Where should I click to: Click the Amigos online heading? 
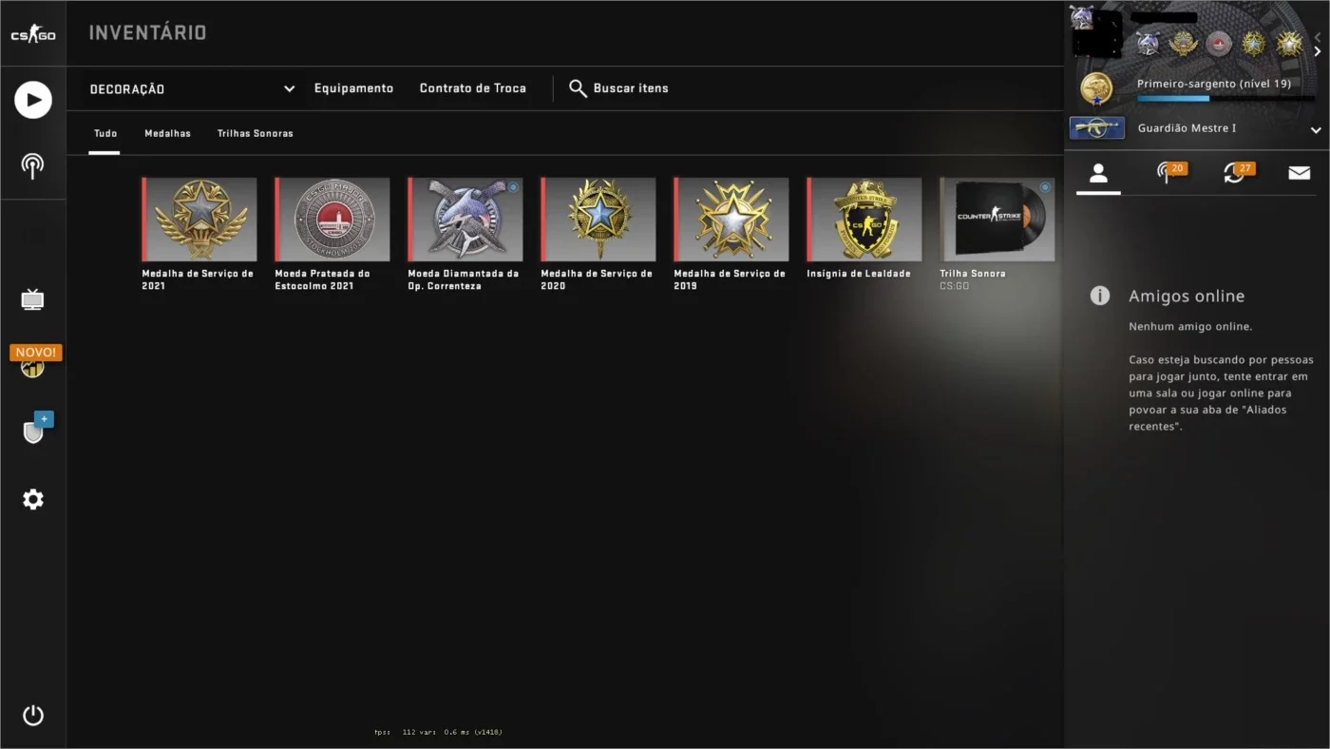click(1187, 297)
